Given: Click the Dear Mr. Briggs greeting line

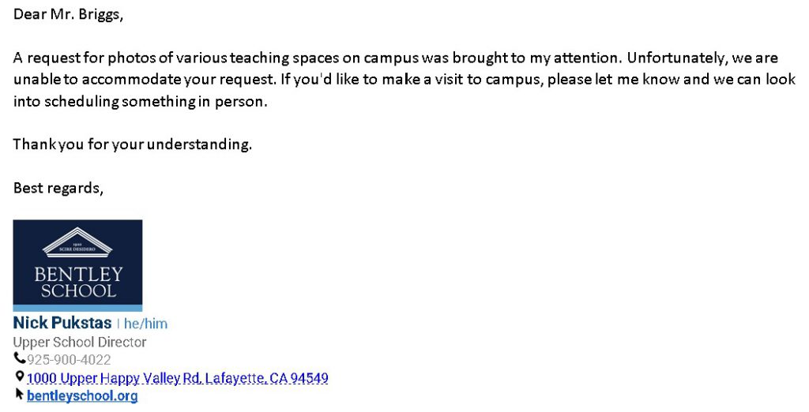Looking at the screenshot, I should (68, 14).
